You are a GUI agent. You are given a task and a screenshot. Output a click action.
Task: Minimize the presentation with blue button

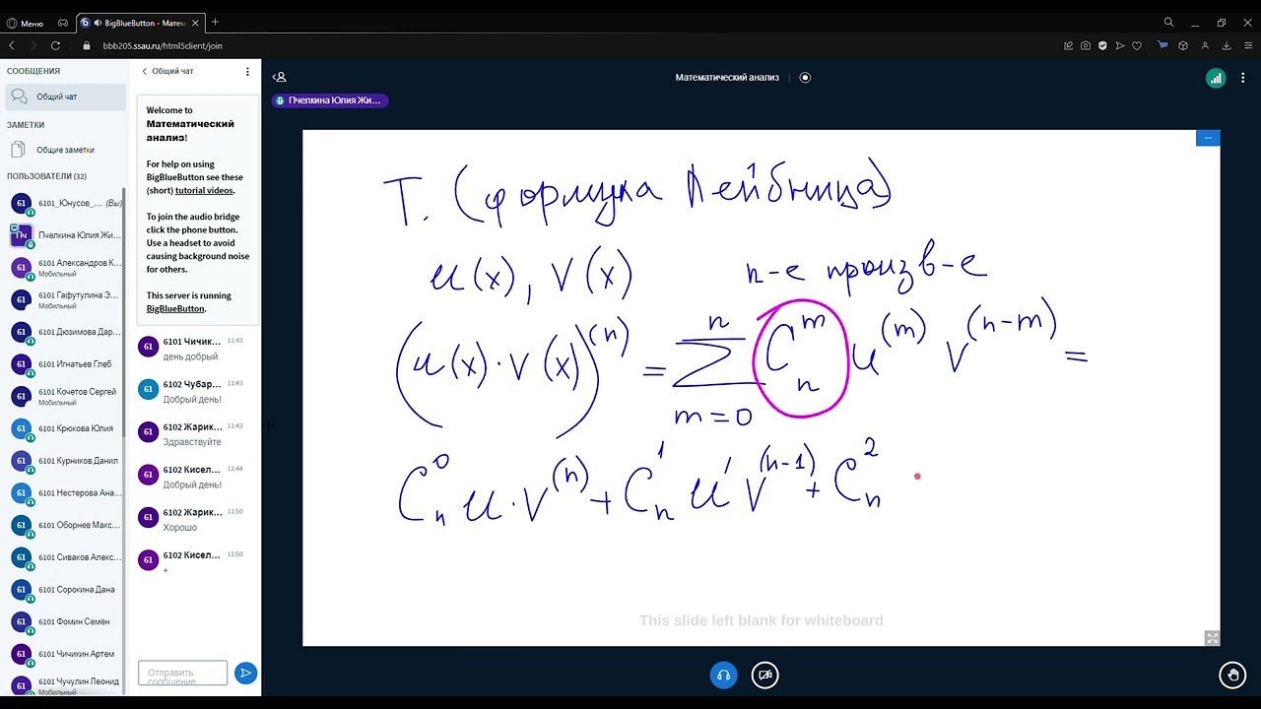[x=1208, y=138]
